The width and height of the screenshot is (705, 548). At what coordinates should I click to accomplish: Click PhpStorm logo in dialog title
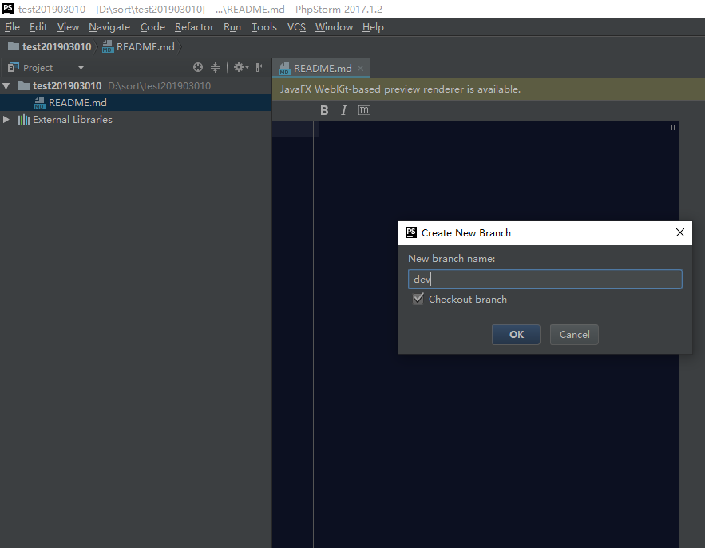(x=411, y=232)
